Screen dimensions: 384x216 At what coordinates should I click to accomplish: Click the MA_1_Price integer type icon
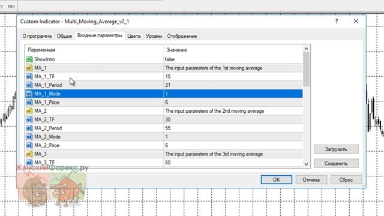click(x=29, y=102)
